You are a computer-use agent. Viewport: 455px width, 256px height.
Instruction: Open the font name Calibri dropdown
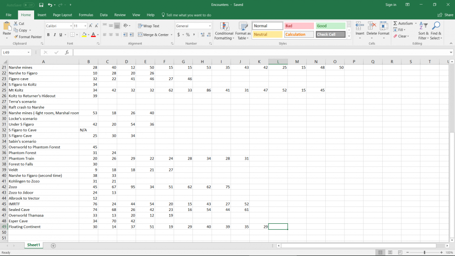click(x=71, y=26)
